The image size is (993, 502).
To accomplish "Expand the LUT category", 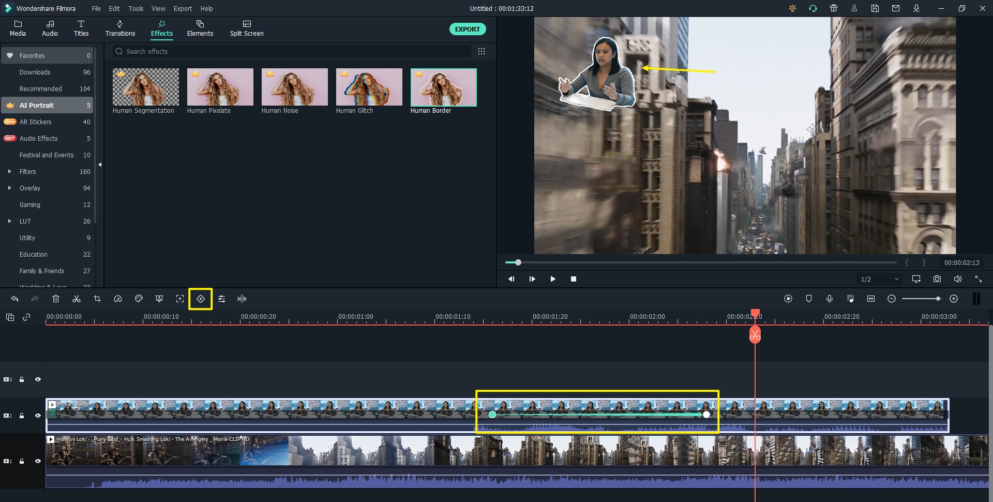I will [9, 221].
